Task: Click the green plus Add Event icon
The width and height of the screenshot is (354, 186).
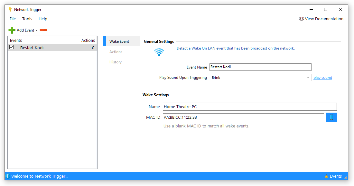Action: tap(12, 30)
